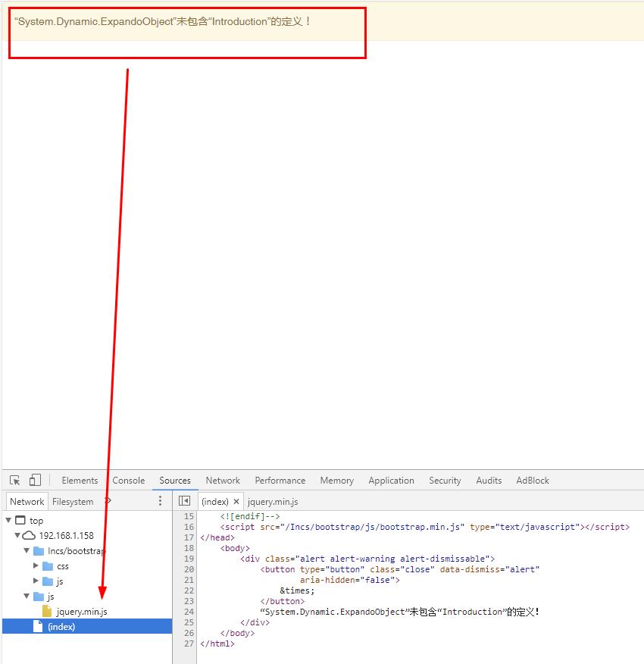Switch to the Console tab

[129, 481]
